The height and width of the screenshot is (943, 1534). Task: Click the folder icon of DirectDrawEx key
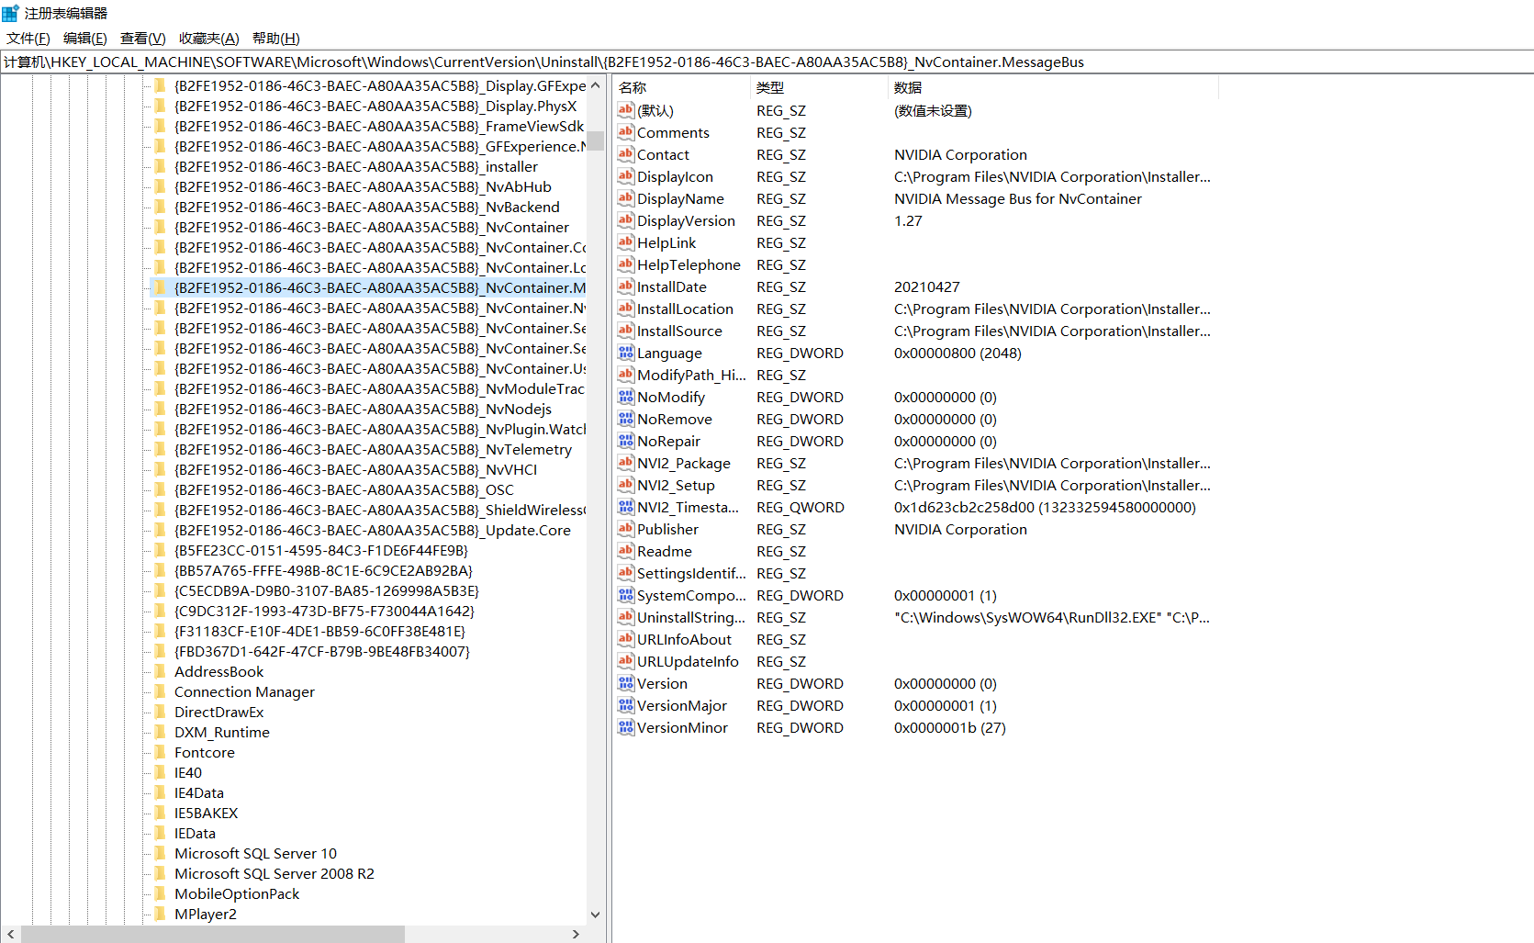[x=160, y=712]
